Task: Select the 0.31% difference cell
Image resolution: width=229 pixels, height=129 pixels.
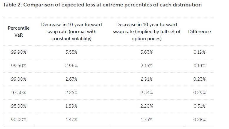Action: coord(200,106)
